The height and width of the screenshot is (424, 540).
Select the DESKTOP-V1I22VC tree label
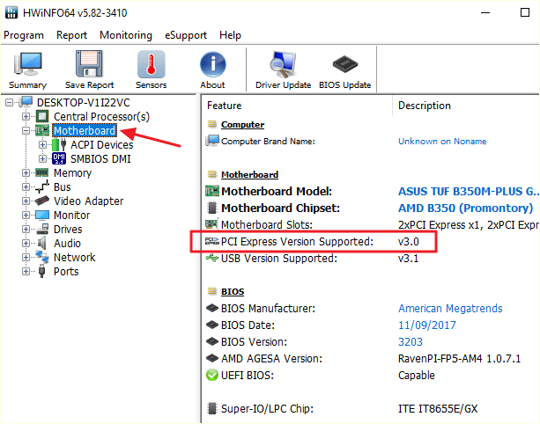click(x=84, y=102)
